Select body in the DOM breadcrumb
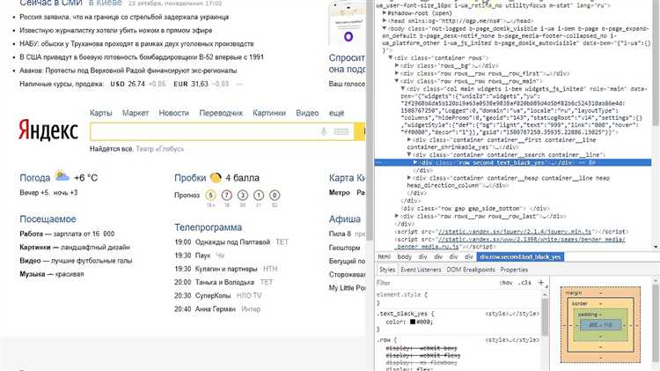This screenshot has width=660, height=371. coord(405,256)
